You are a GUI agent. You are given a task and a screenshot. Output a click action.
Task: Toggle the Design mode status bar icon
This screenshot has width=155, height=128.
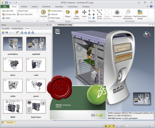click(106, 126)
